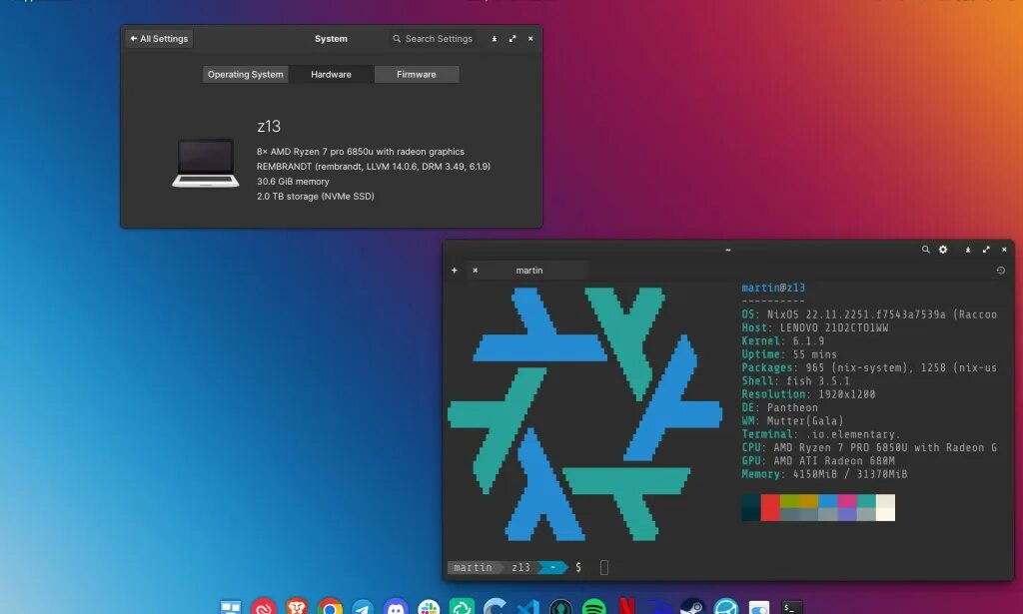Launch Visual Studio Code from the dock
The width and height of the screenshot is (1023, 614).
coord(527,607)
